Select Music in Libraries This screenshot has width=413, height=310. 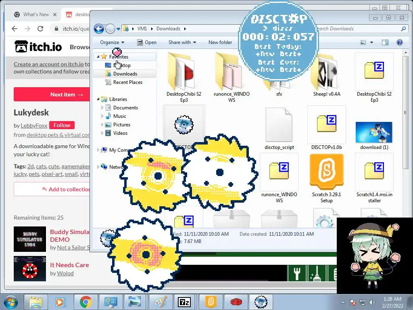coord(119,116)
